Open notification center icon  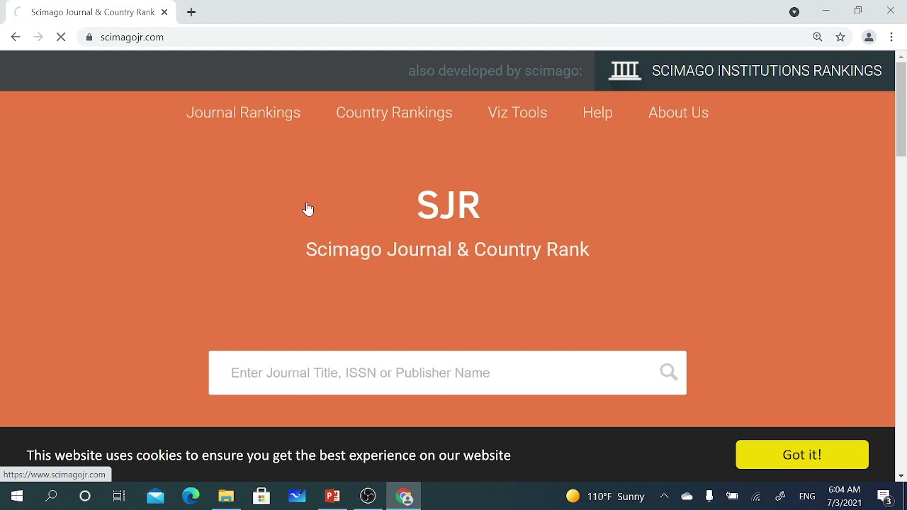(x=884, y=497)
